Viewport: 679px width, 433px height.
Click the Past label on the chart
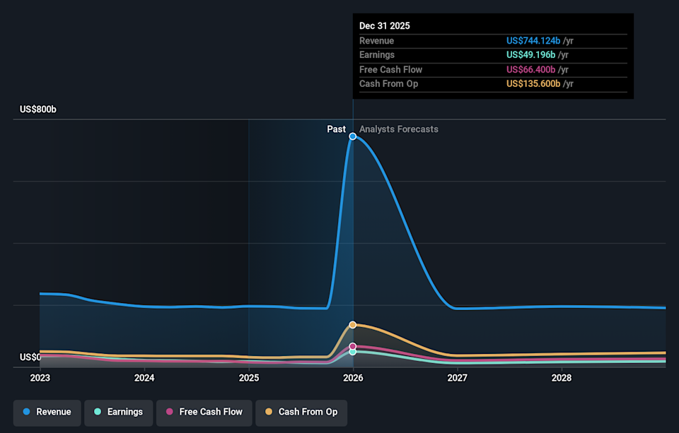[x=336, y=129]
